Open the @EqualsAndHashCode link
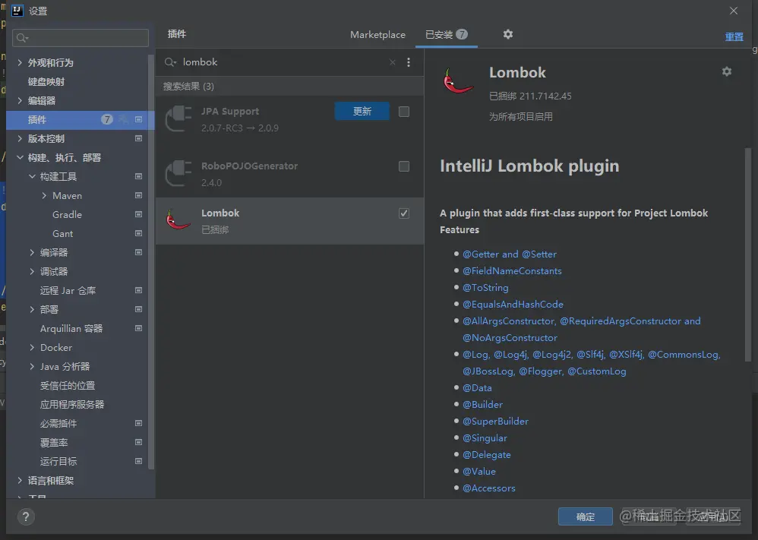Screen dimensions: 758x540 pos(513,305)
